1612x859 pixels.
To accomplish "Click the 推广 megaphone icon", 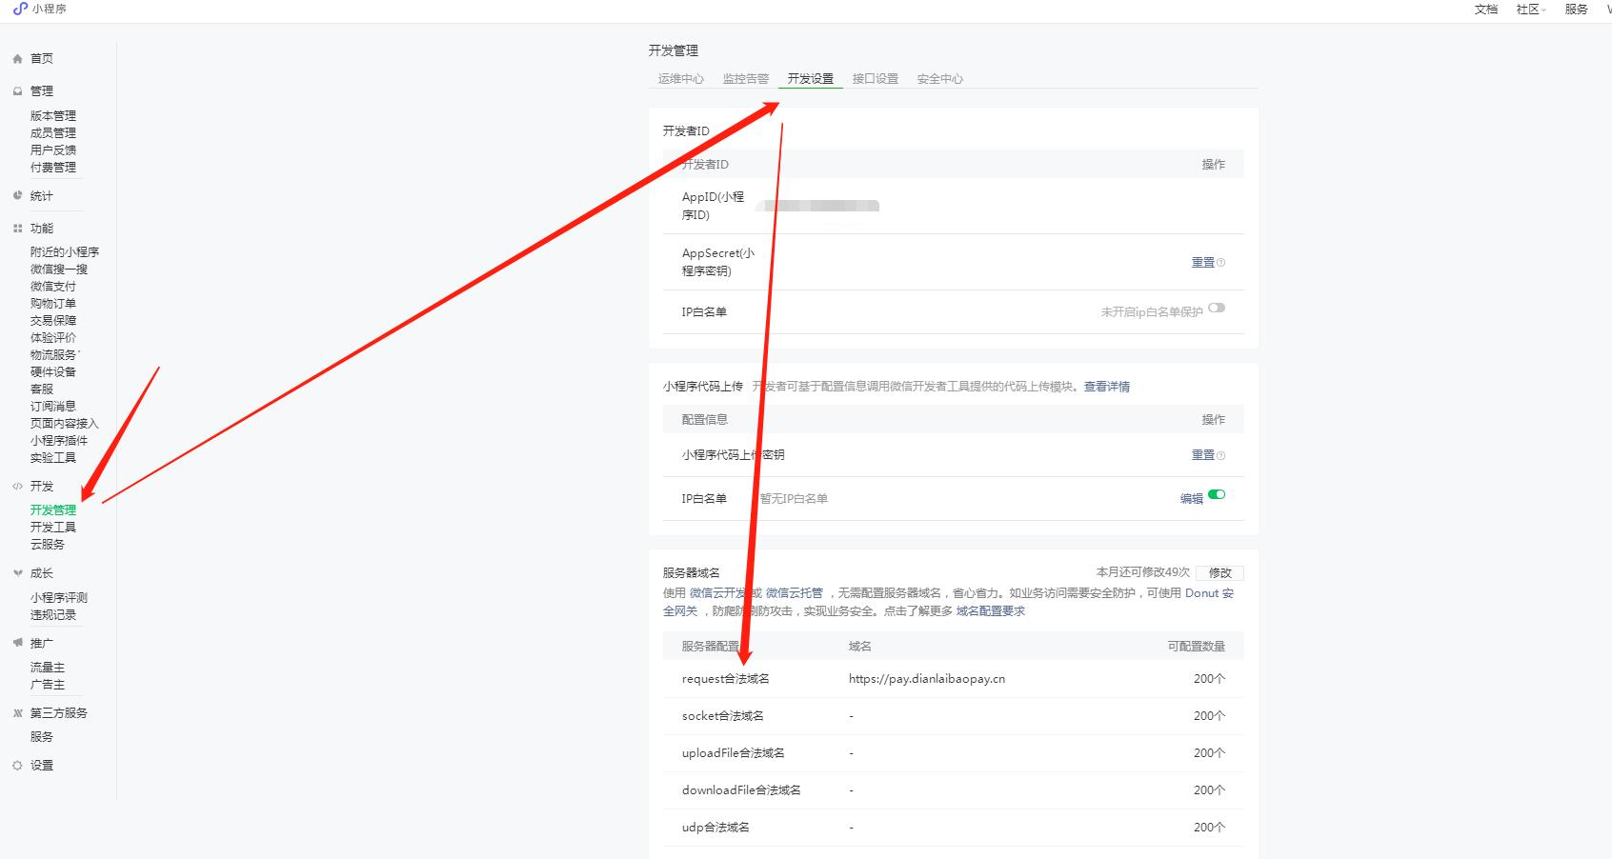I will 17,644.
